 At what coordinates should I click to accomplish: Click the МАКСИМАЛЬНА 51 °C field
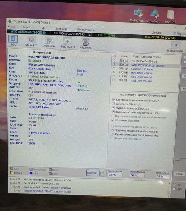(137, 175)
